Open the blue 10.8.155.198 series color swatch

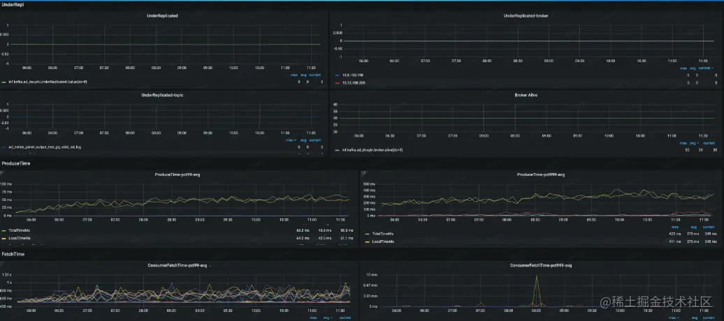click(x=338, y=74)
